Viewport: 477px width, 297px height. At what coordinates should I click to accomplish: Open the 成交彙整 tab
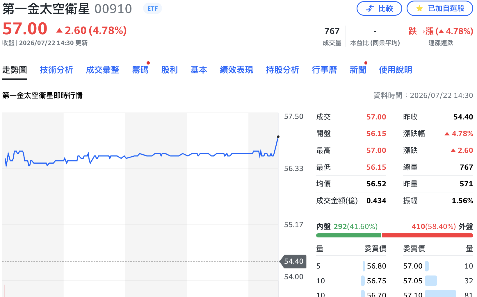[102, 70]
